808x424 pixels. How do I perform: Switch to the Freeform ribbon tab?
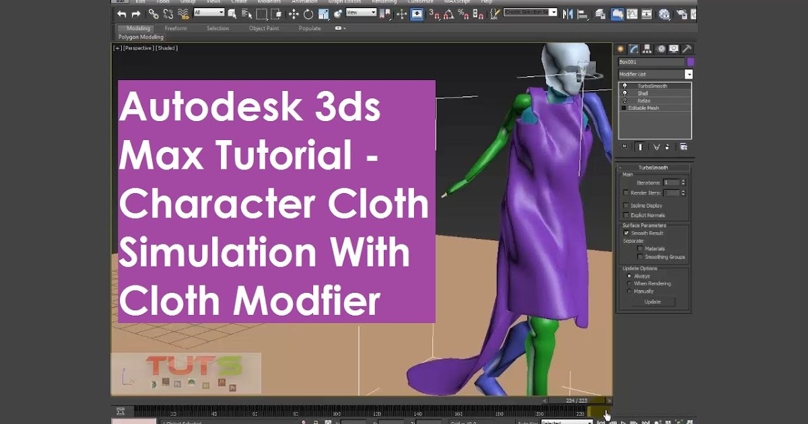(x=176, y=28)
